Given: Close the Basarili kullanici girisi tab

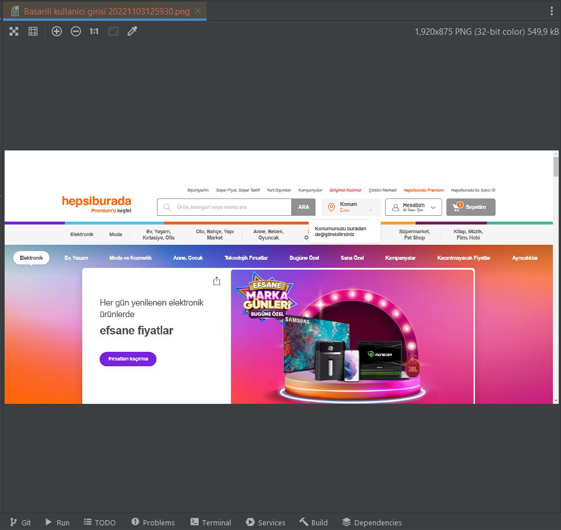Looking at the screenshot, I should click(198, 11).
